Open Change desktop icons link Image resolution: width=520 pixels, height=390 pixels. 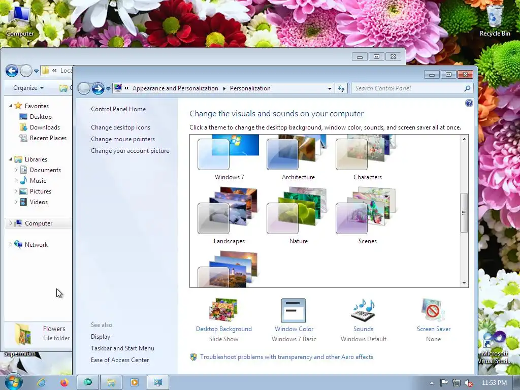coord(121,127)
